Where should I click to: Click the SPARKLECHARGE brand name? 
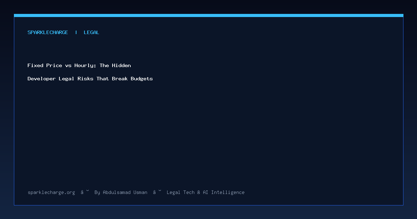pyautogui.click(x=48, y=32)
